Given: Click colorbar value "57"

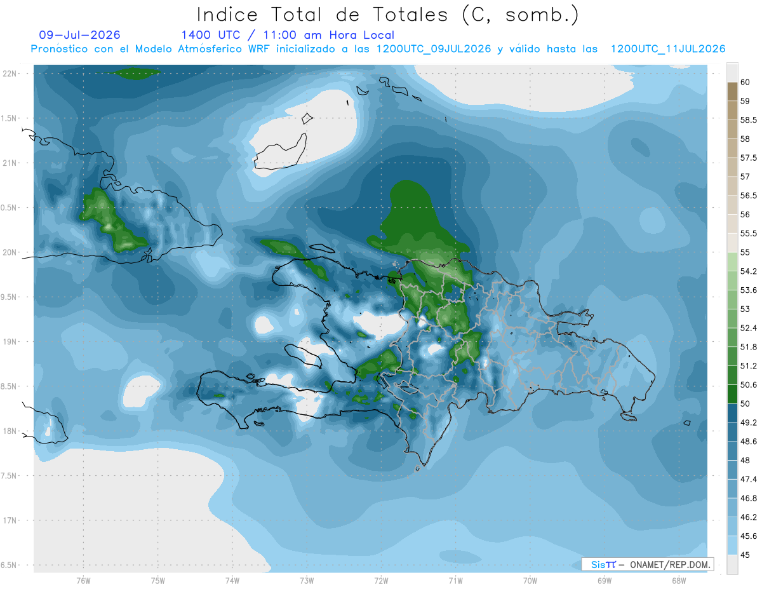Looking at the screenshot, I should pos(745,177).
